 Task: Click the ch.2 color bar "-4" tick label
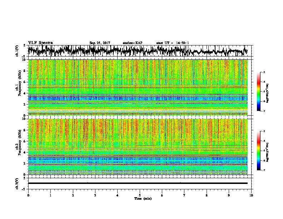(x=263, y=141)
